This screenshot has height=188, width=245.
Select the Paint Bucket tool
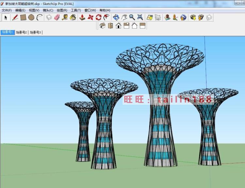(x=73, y=17)
